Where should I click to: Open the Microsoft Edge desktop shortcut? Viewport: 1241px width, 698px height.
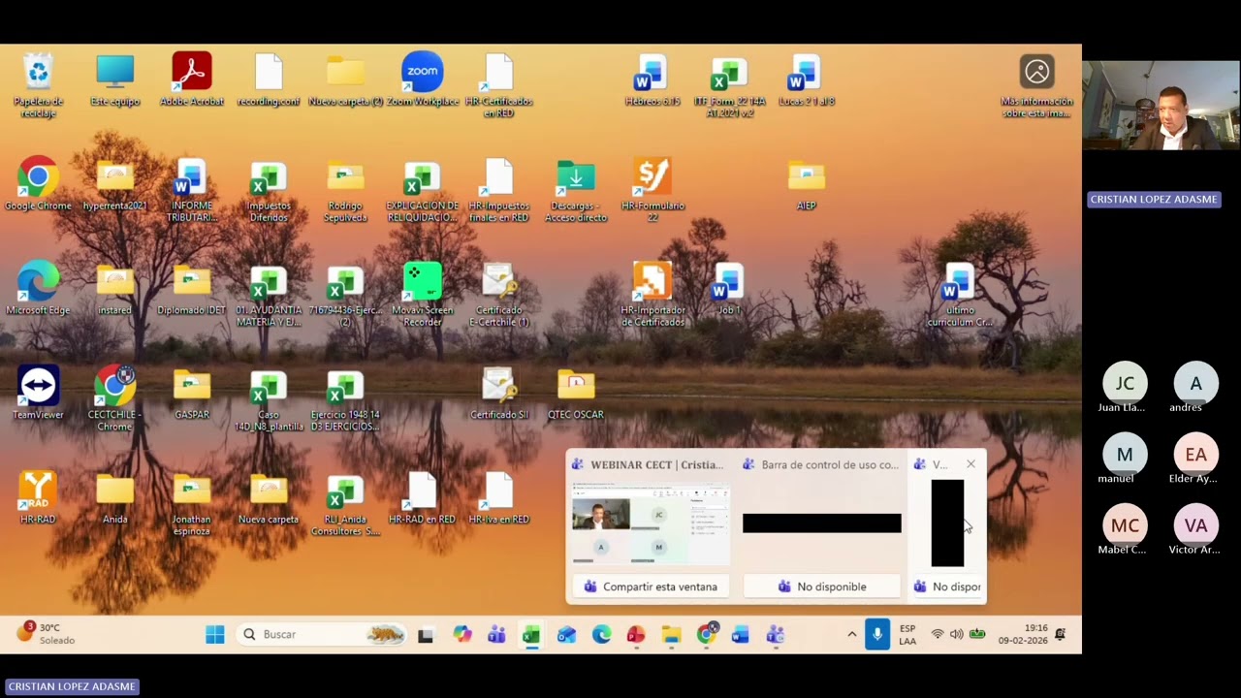point(38,289)
